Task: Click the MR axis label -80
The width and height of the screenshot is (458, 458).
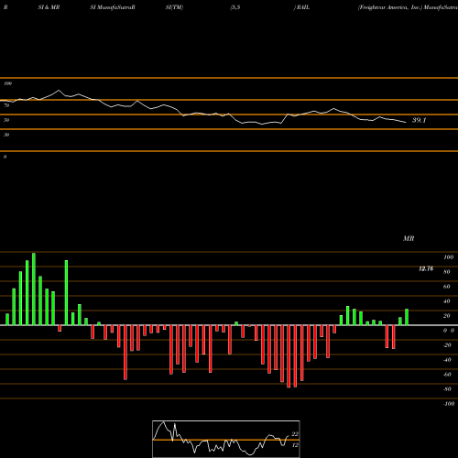Action: point(447,389)
